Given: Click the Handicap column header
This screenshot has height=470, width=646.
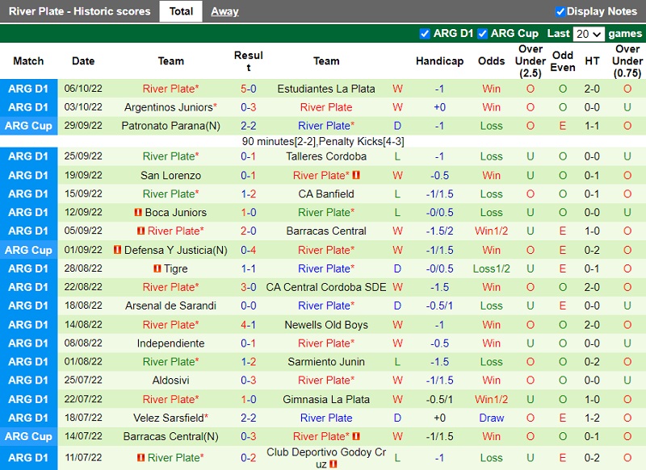Looking at the screenshot, I should click(x=439, y=60).
